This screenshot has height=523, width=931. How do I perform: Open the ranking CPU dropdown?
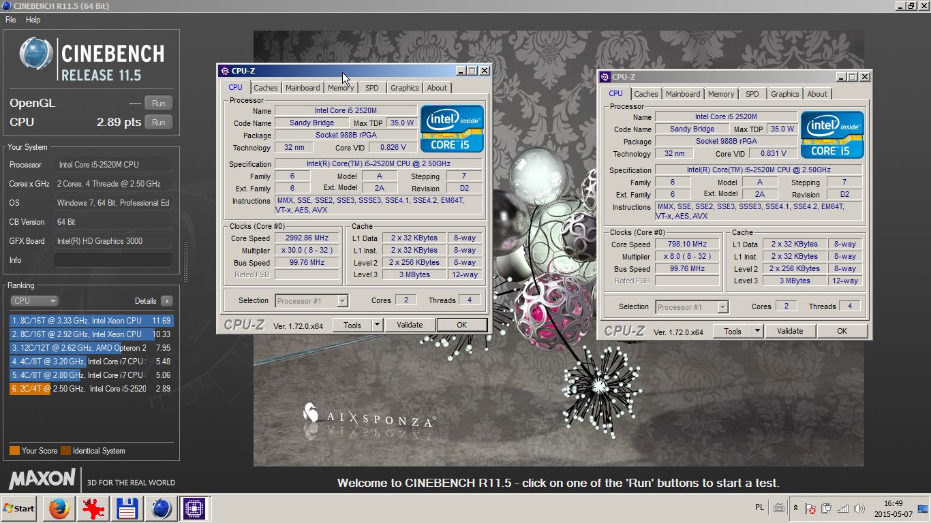click(x=34, y=300)
